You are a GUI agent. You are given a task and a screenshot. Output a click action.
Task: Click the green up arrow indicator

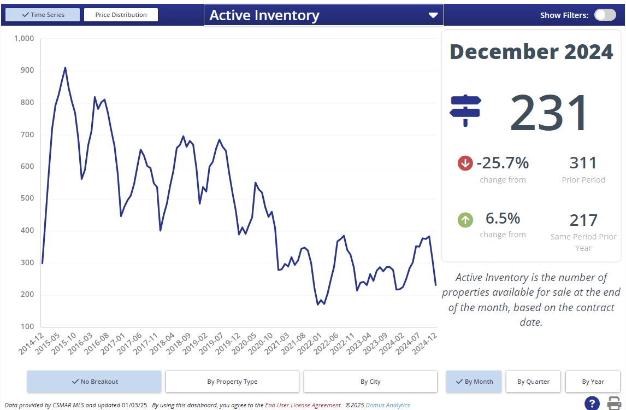coord(465,220)
